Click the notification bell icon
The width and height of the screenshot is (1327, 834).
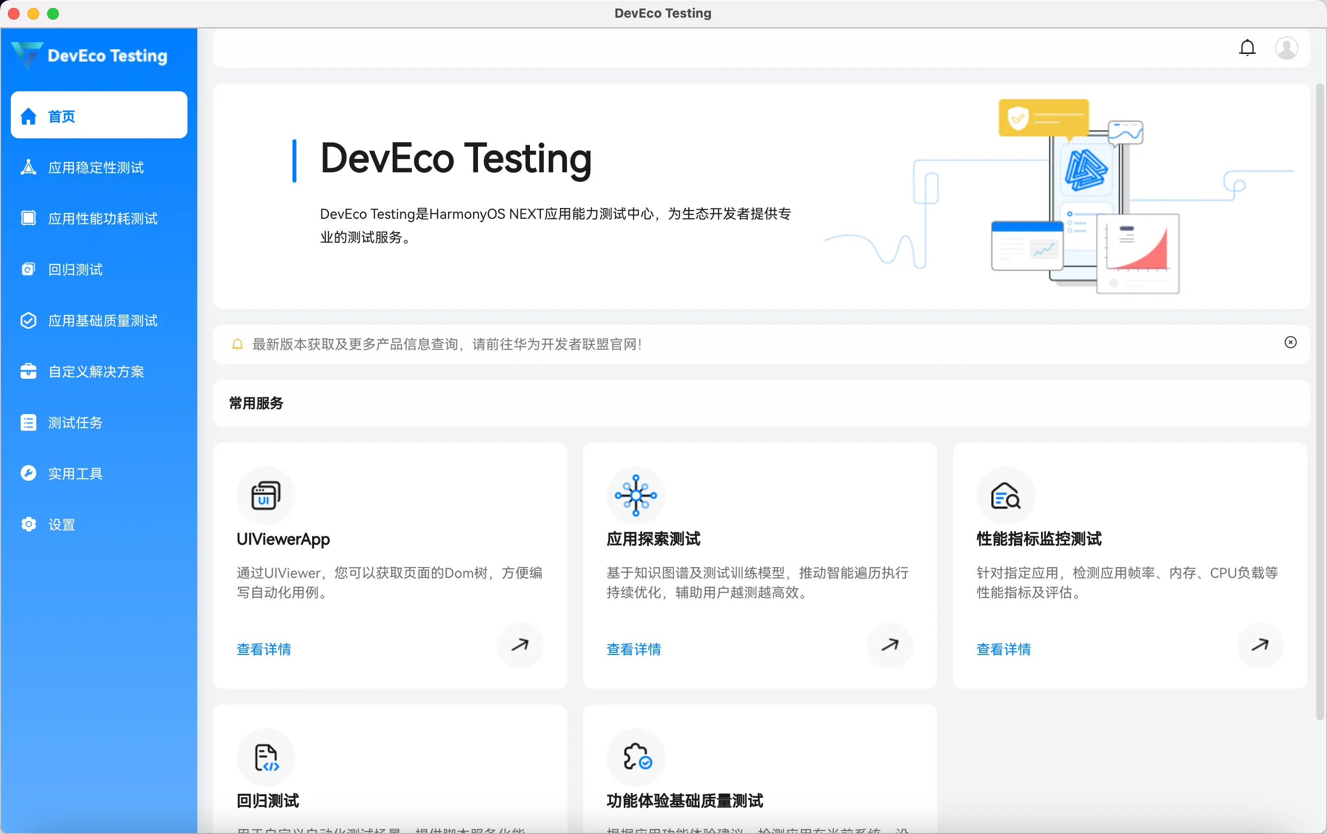pyautogui.click(x=1247, y=48)
